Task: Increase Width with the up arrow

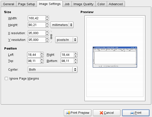Action: click(47, 17)
